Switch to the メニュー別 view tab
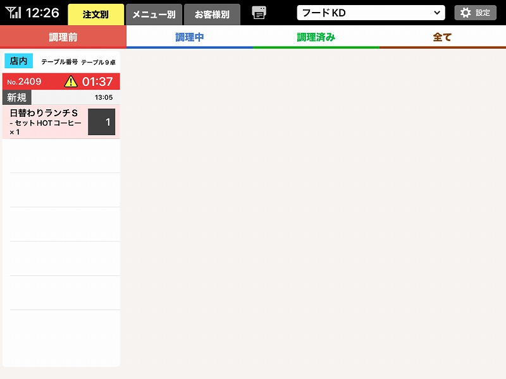The height and width of the screenshot is (379, 506). click(x=154, y=14)
